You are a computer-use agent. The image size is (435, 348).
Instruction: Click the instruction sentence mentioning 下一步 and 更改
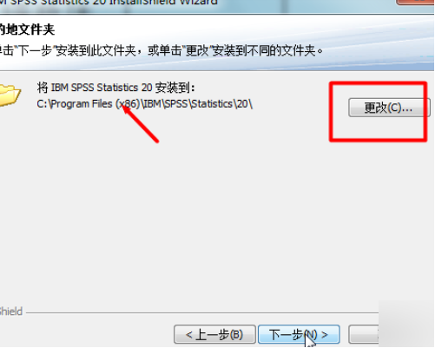pos(161,50)
